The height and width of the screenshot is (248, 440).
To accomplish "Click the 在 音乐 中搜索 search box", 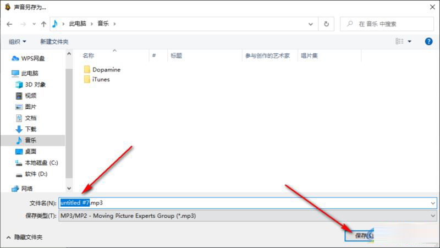I will point(387,24).
